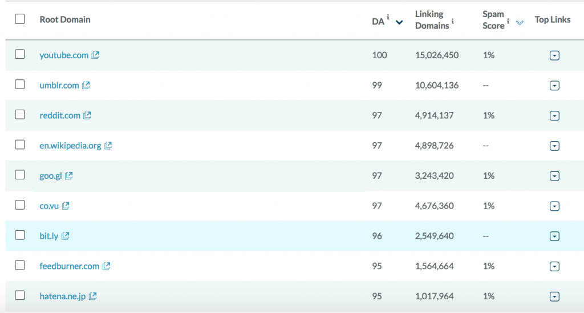
Task: Check the box for youtube.com row
Action: 20,54
